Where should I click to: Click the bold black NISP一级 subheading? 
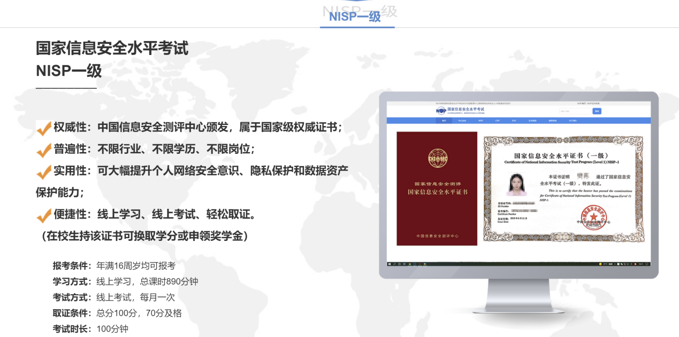pyautogui.click(x=68, y=70)
